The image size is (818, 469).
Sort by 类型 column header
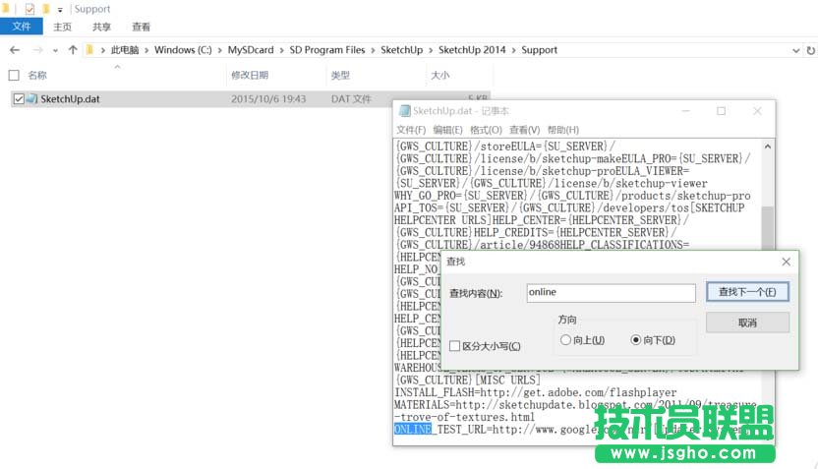tap(340, 75)
